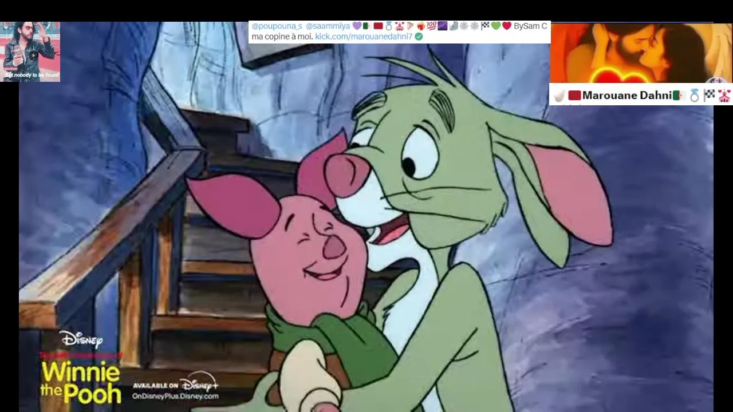Click the ring emoji next to Marouane Dahni
Image resolution: width=733 pixels, height=412 pixels.
tap(695, 96)
